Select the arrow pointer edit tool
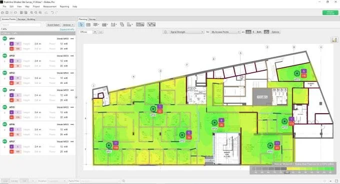Screen dimensions: 340x184 coord(81,24)
